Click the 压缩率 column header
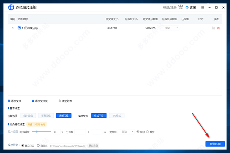This screenshot has width=230, height=153. pos(185,19)
